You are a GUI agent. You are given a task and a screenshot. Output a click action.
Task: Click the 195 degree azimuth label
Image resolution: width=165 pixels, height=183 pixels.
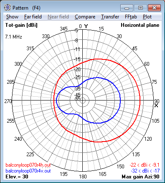click(64, 174)
